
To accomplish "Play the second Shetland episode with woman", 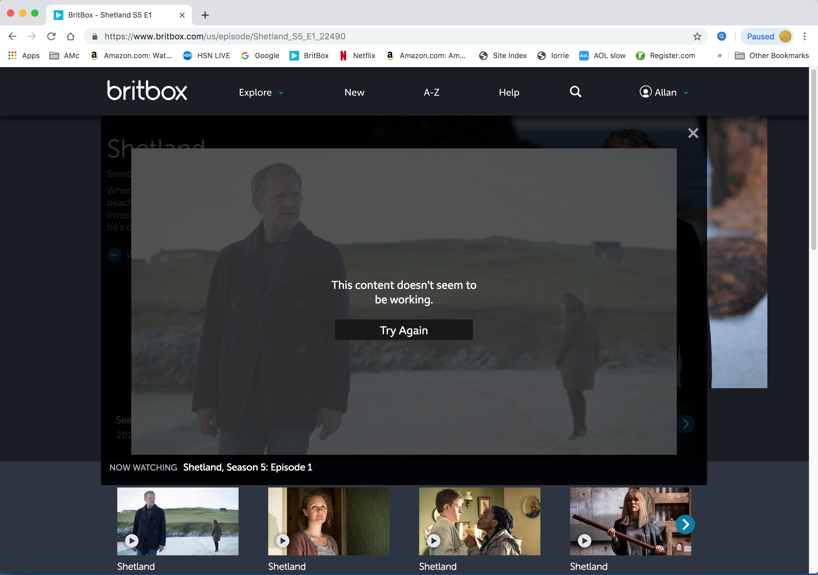I will (283, 541).
